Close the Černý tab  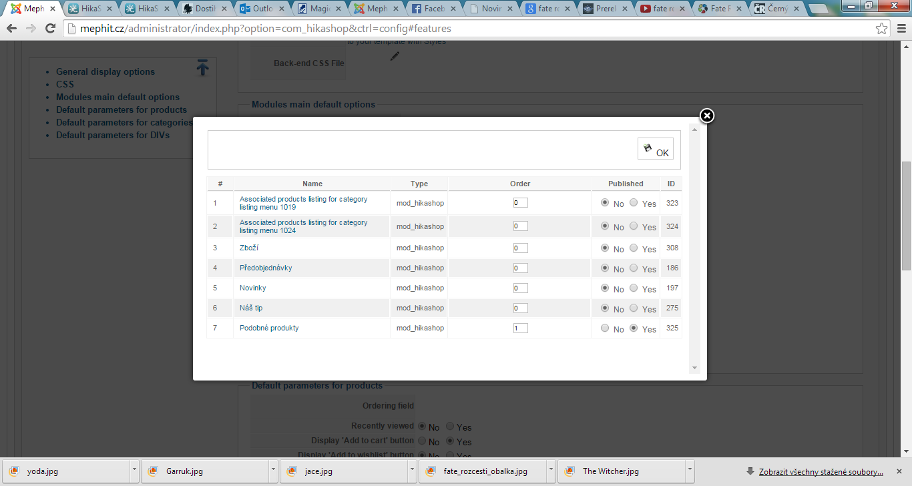pyautogui.click(x=796, y=9)
